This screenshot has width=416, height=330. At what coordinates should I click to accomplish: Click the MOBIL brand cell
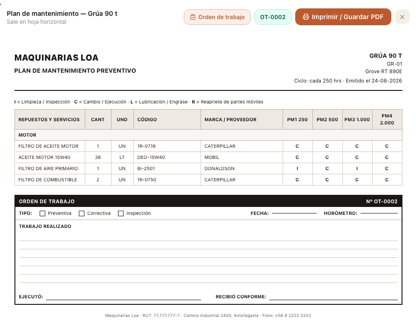(x=242, y=158)
